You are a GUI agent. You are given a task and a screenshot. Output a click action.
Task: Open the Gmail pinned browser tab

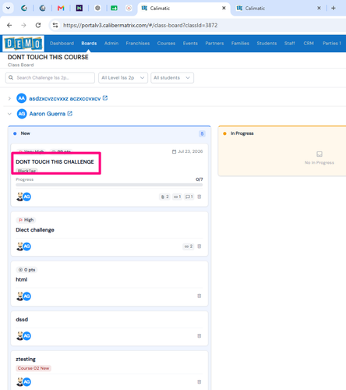point(61,9)
